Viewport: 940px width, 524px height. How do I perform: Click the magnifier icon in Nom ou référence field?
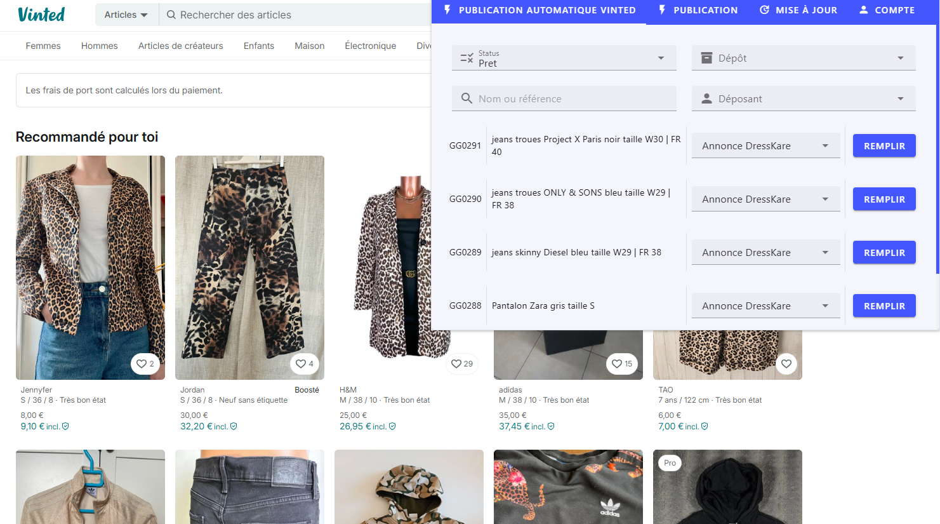coord(467,98)
